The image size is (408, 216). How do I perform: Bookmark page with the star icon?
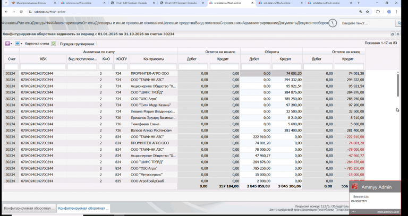pyautogui.click(x=368, y=12)
